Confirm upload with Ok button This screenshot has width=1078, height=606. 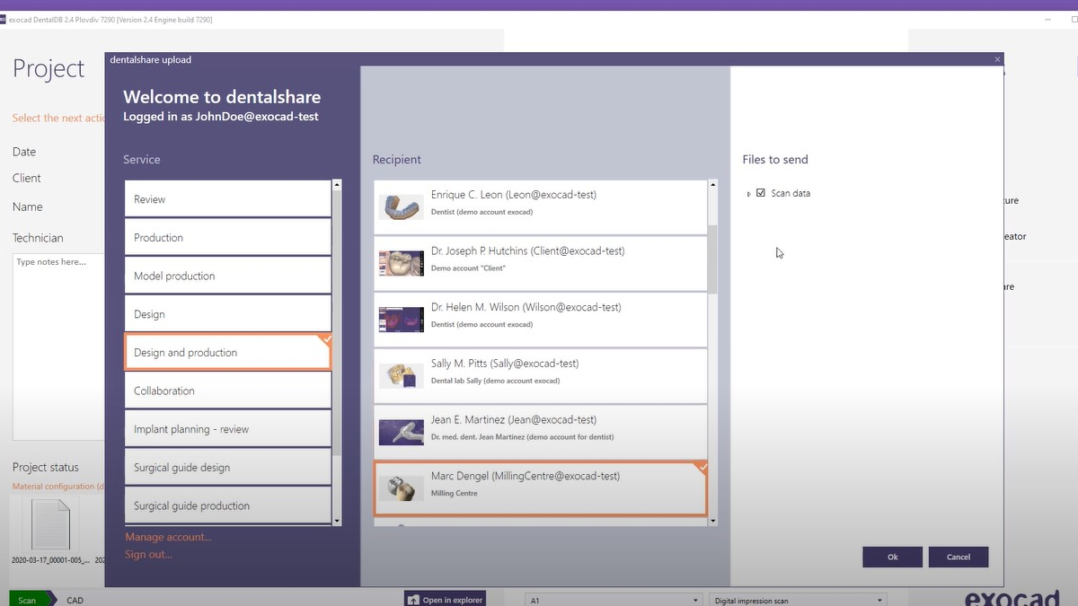click(x=892, y=557)
